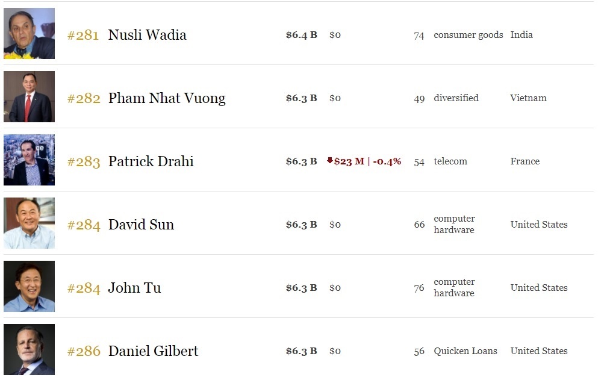
Task: Click Nusli Wadia's profile photo
Action: click(x=29, y=34)
